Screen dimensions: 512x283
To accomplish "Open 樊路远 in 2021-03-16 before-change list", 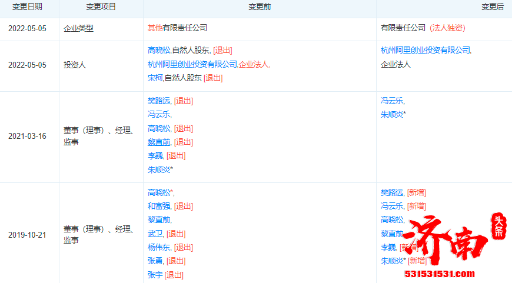I will [159, 101].
